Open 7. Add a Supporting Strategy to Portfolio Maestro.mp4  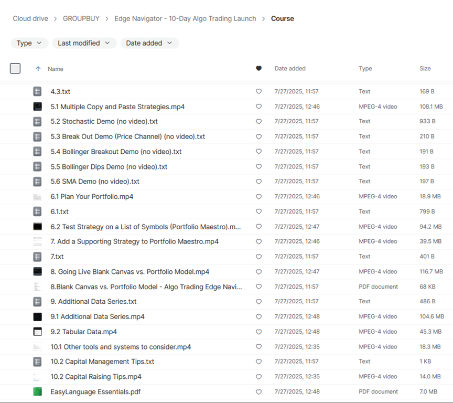pyautogui.click(x=135, y=241)
